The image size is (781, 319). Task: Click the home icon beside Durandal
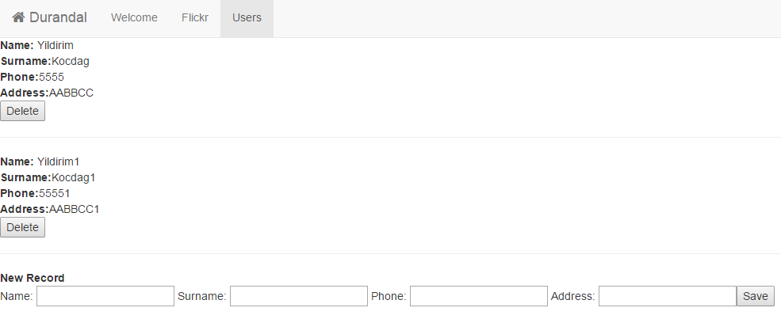point(18,17)
